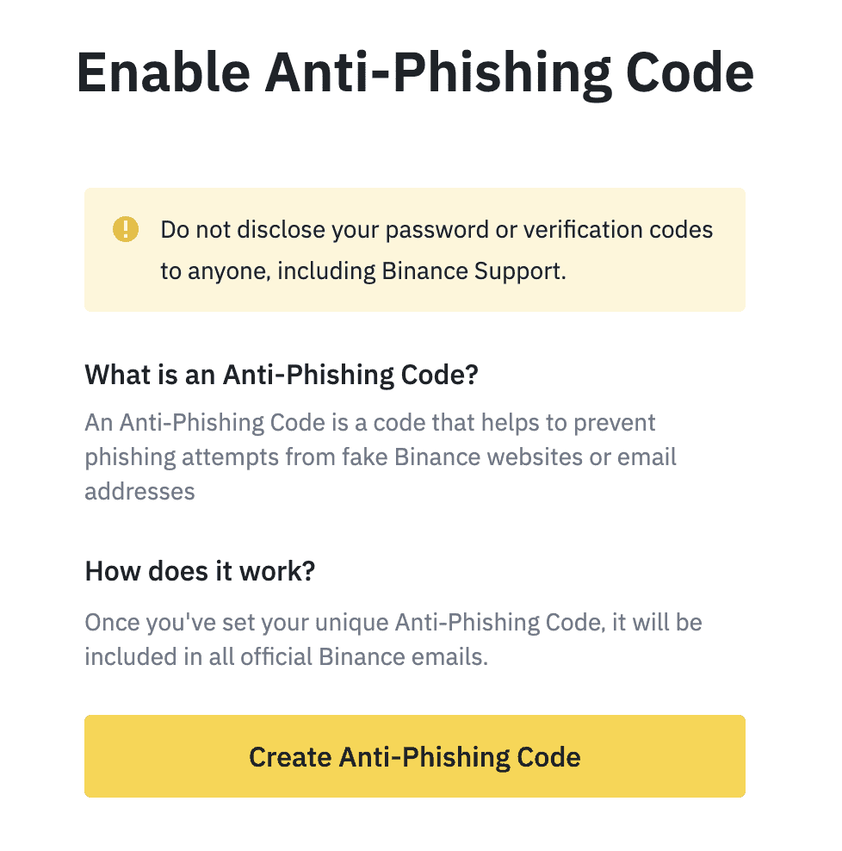Click the word 'work?' in the second heading

277,571
